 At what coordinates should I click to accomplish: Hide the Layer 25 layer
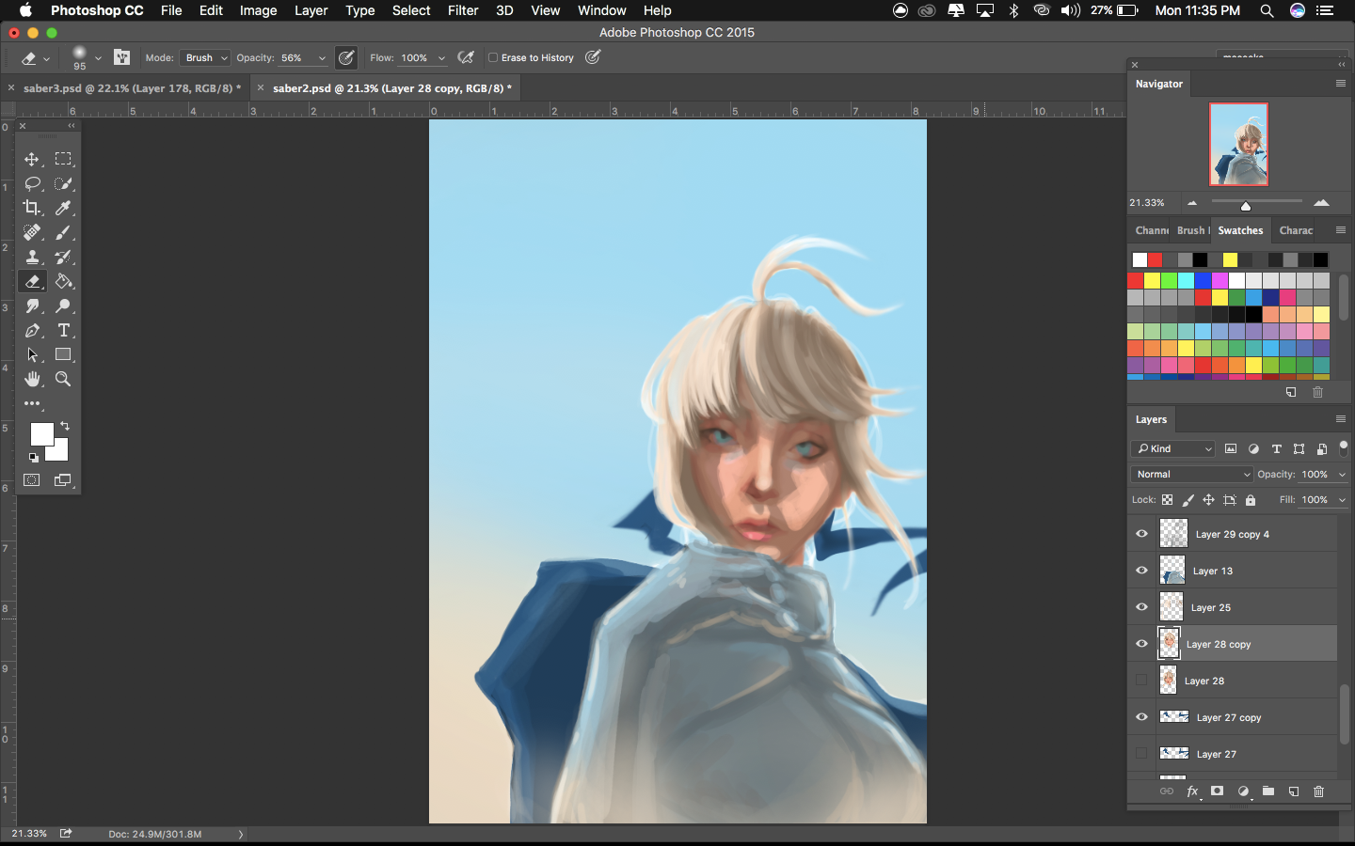pyautogui.click(x=1141, y=607)
